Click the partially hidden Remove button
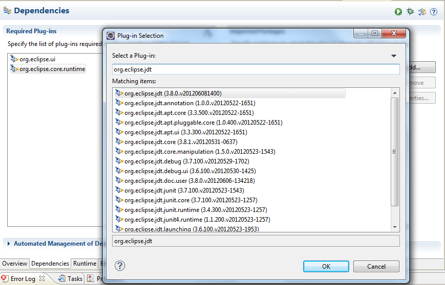Viewport: 445px width, 285px height. 422,83
